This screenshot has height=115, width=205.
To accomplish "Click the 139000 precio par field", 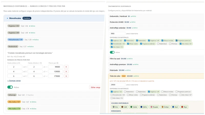I will click(x=56, y=72).
